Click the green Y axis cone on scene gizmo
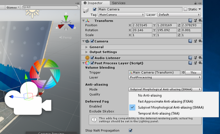The height and width of the screenshot is (134, 220). [66, 18]
